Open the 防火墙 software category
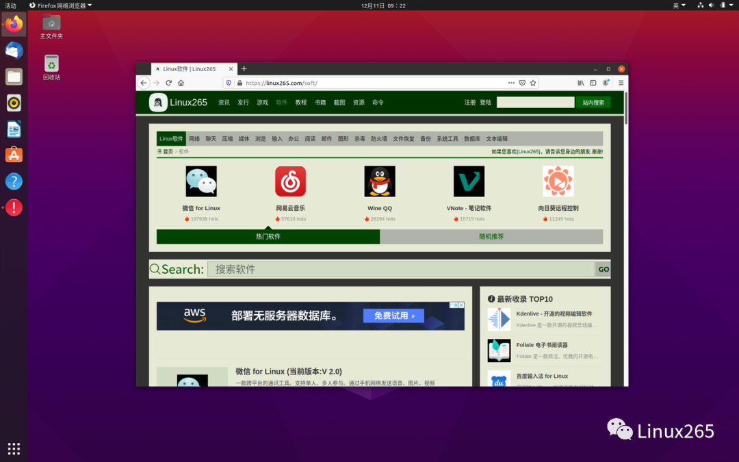Viewport: 739px width, 462px height. point(379,138)
